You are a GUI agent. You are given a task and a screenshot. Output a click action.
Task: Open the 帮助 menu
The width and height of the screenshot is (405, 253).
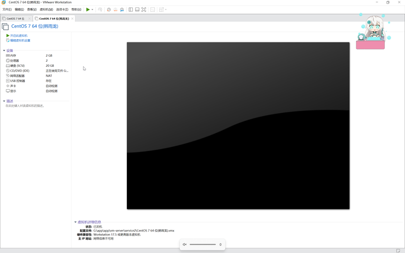[x=76, y=9]
